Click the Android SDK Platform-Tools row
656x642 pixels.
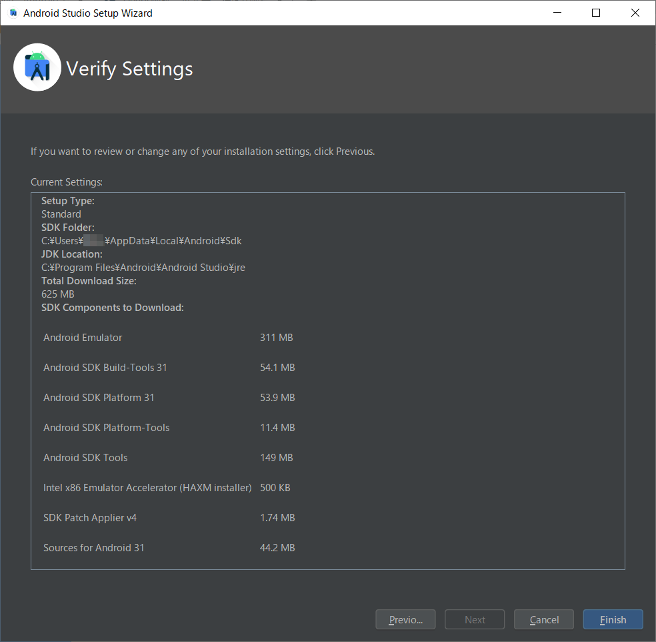point(107,428)
